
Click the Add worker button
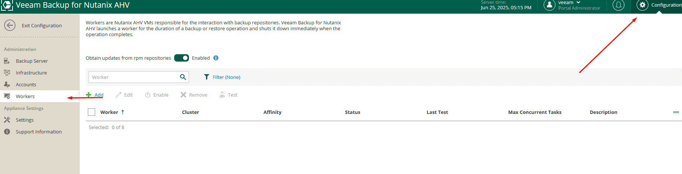[x=95, y=95]
